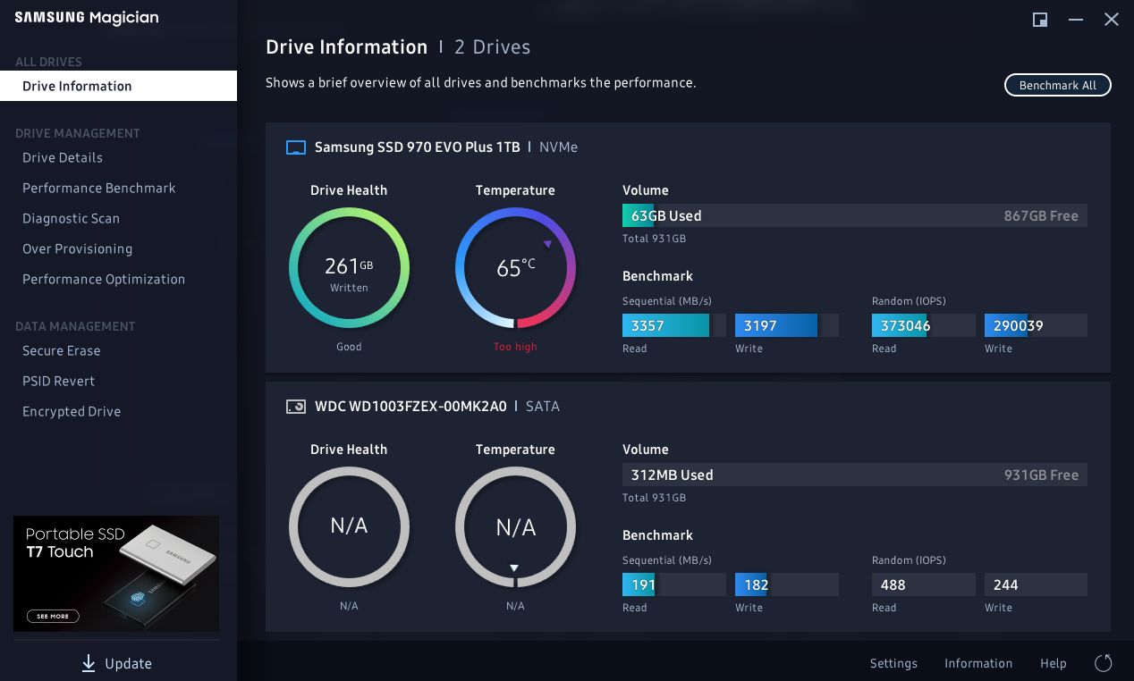
Task: Click the 3357 sequential read bar
Action: [674, 325]
